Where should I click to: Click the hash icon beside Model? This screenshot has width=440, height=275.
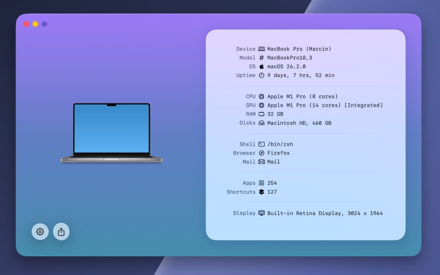click(x=261, y=58)
